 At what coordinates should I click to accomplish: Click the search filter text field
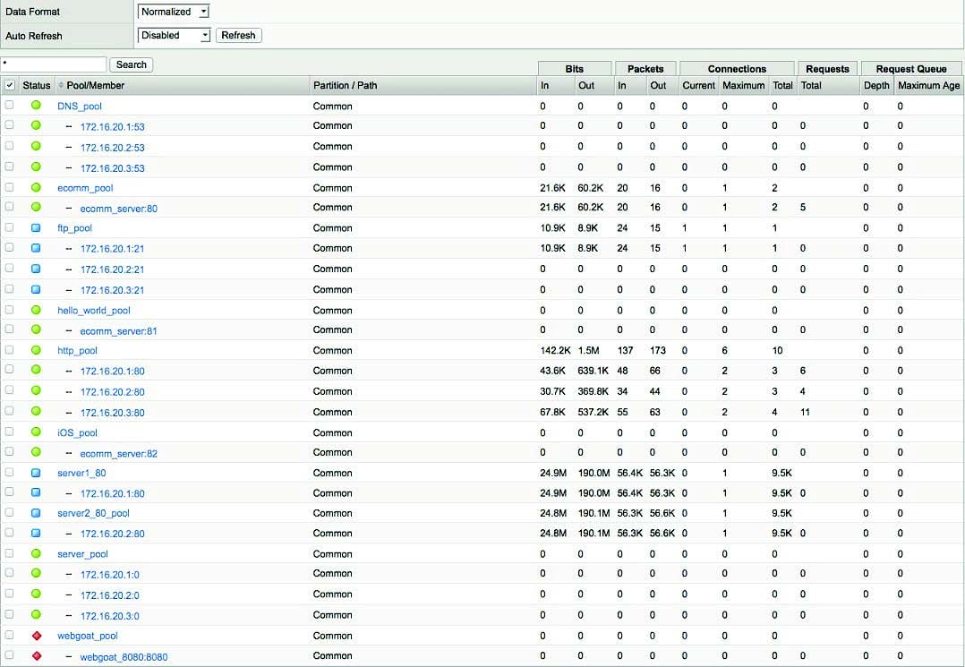coord(54,64)
